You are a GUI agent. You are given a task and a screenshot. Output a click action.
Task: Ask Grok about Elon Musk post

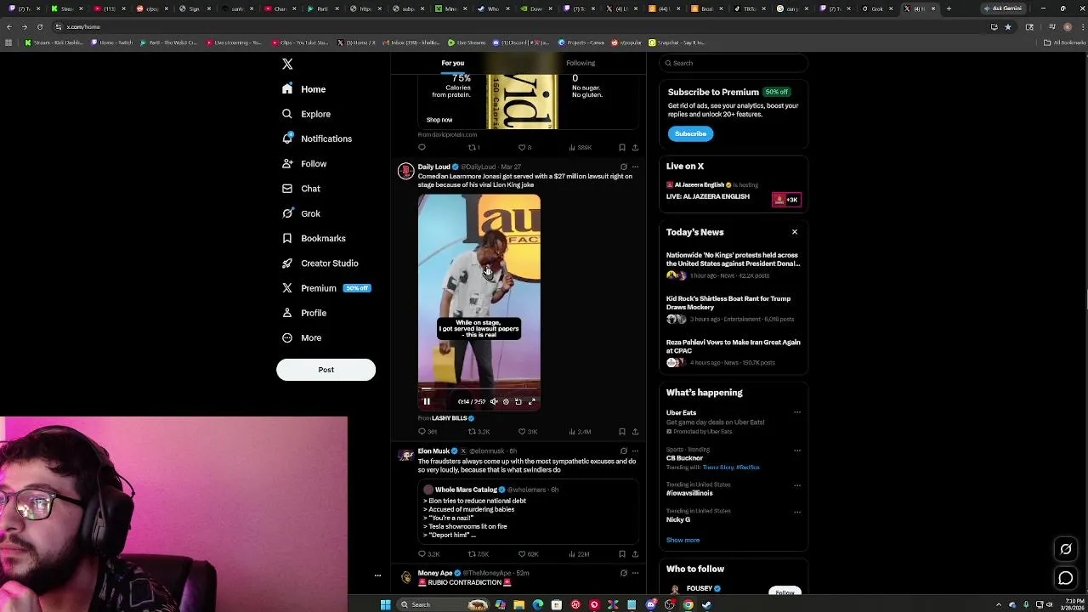(624, 451)
